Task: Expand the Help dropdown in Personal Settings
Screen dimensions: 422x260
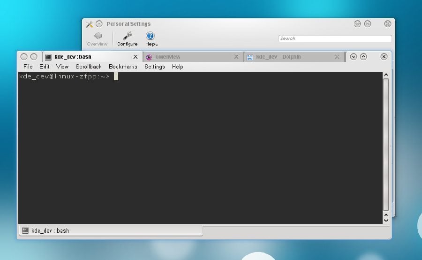Action: 151,38
